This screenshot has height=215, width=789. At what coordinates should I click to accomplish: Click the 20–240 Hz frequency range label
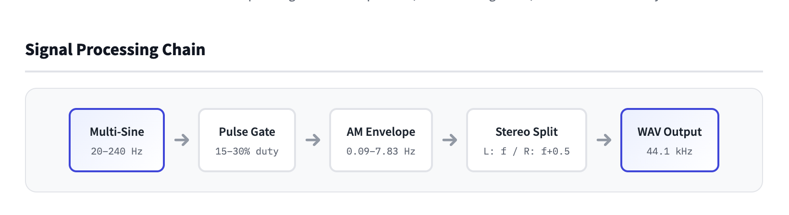tap(117, 151)
